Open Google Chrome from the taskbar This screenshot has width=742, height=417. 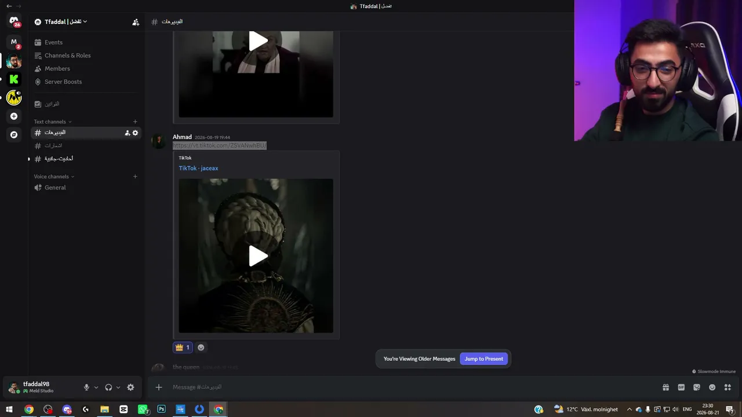[x=29, y=409]
